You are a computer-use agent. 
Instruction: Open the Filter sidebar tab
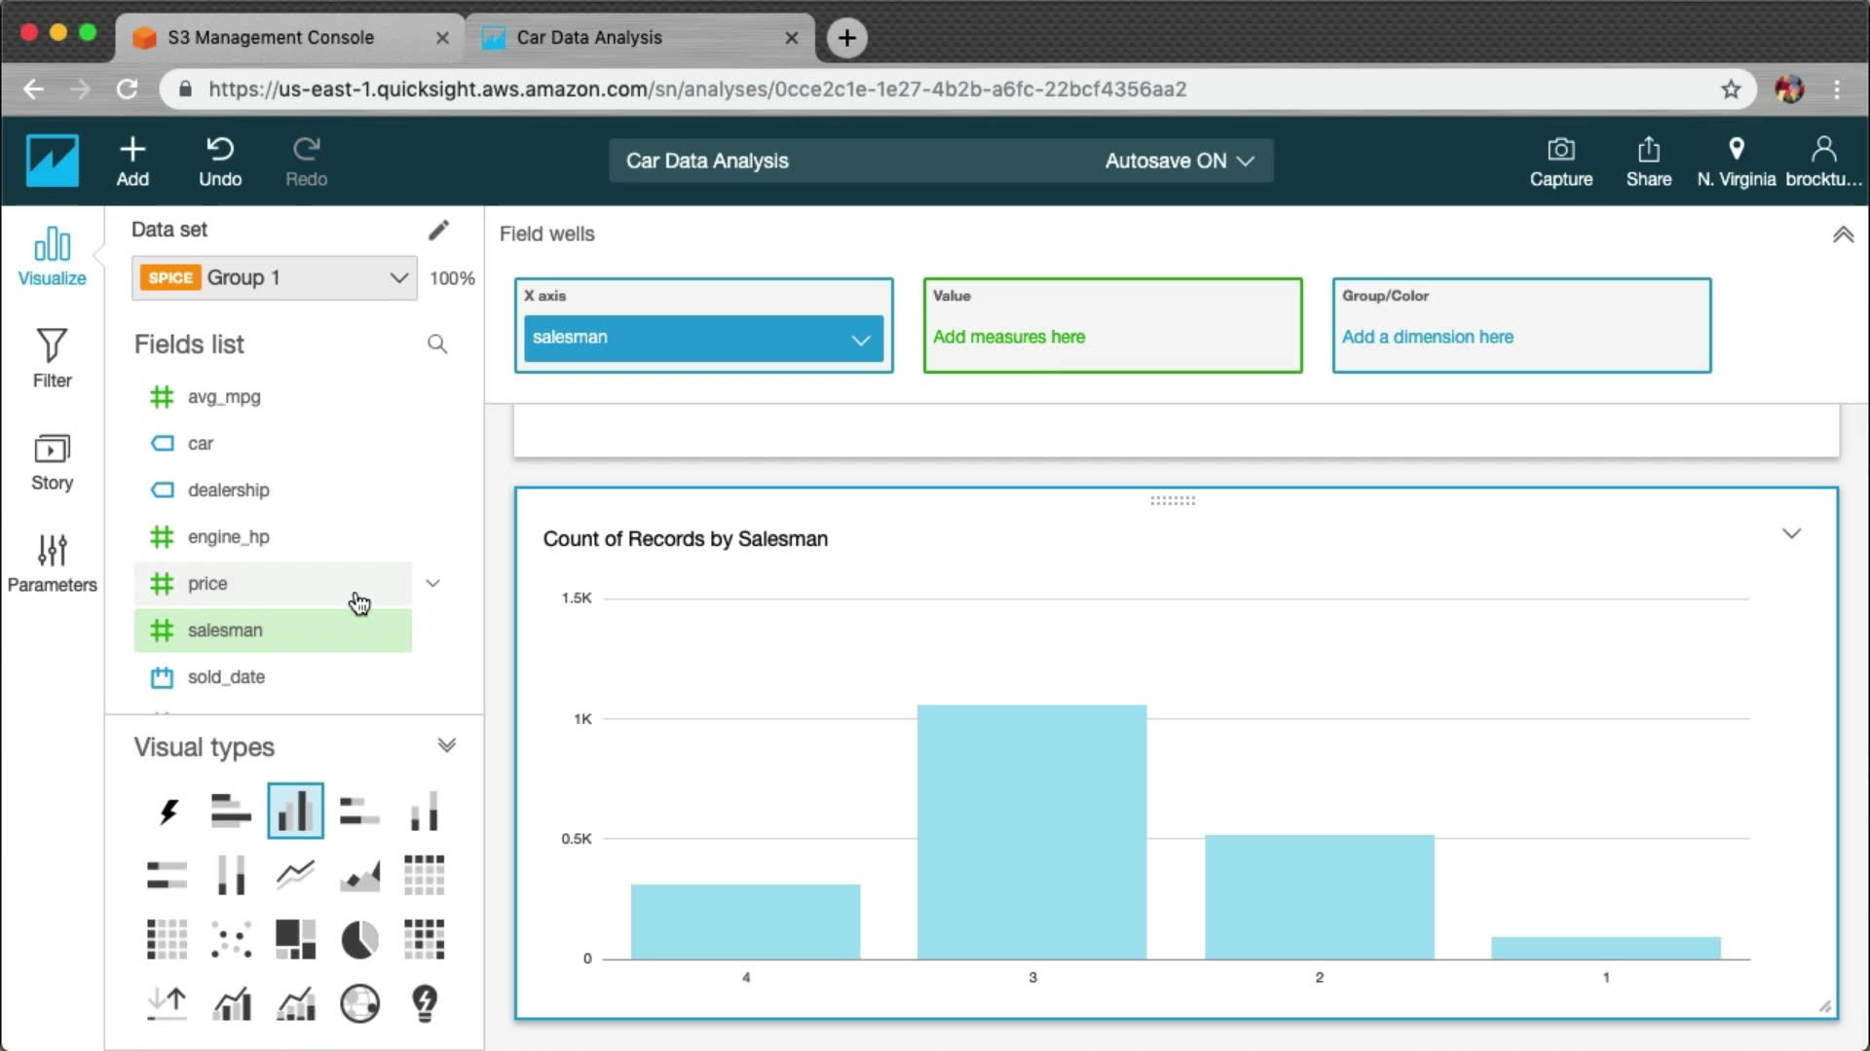(52, 357)
